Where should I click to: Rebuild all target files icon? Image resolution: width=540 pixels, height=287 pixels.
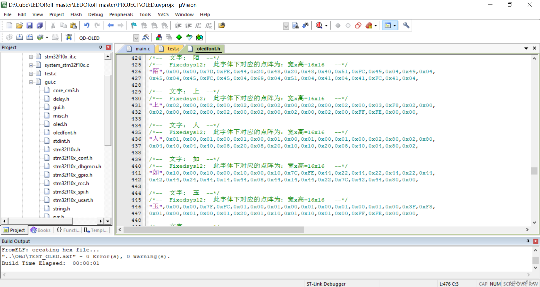(x=30, y=37)
